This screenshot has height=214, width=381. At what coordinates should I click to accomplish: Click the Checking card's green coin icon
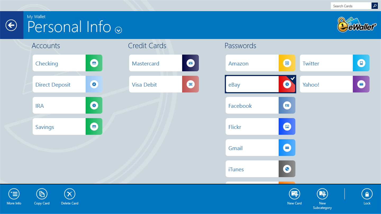[x=94, y=63]
